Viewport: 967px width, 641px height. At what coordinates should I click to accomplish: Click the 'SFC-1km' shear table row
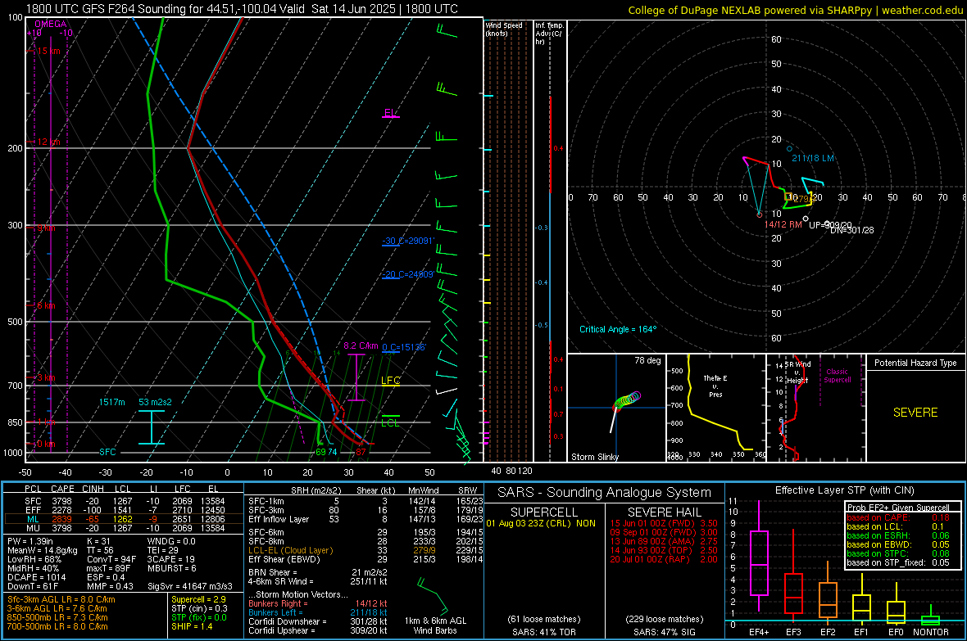(x=365, y=501)
